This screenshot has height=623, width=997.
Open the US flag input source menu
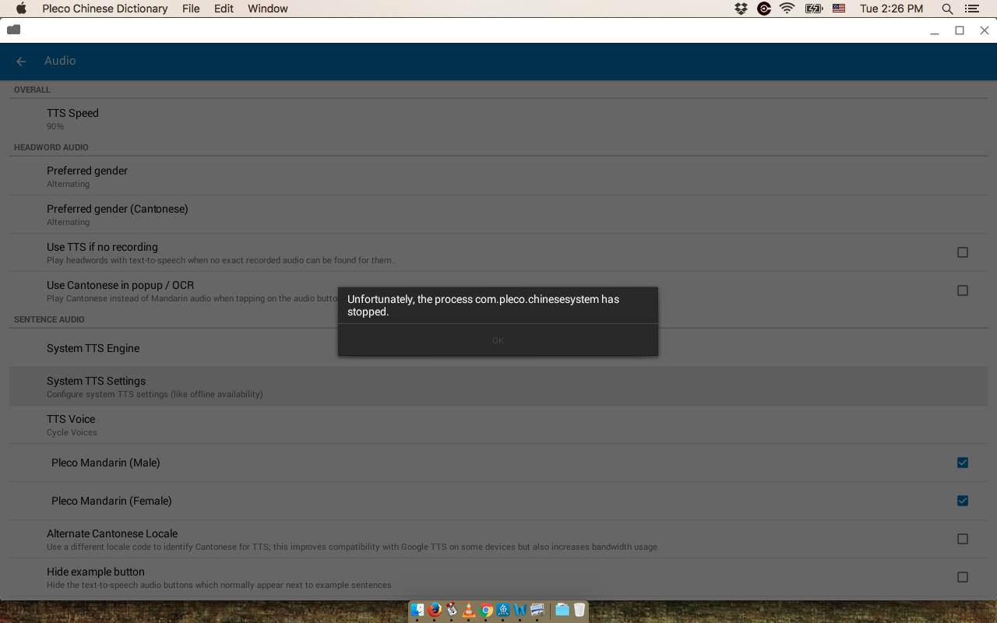(x=839, y=9)
